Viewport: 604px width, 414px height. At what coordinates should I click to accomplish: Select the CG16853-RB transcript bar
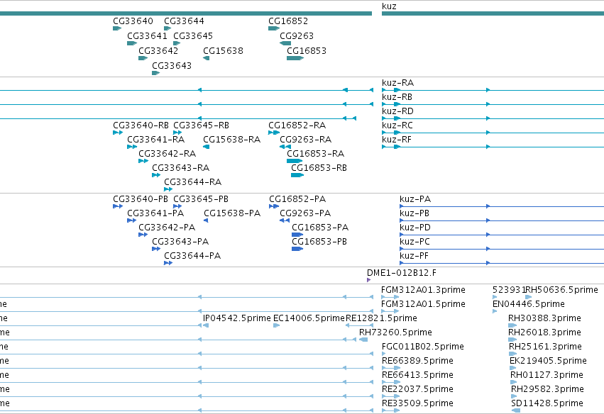pos(297,175)
